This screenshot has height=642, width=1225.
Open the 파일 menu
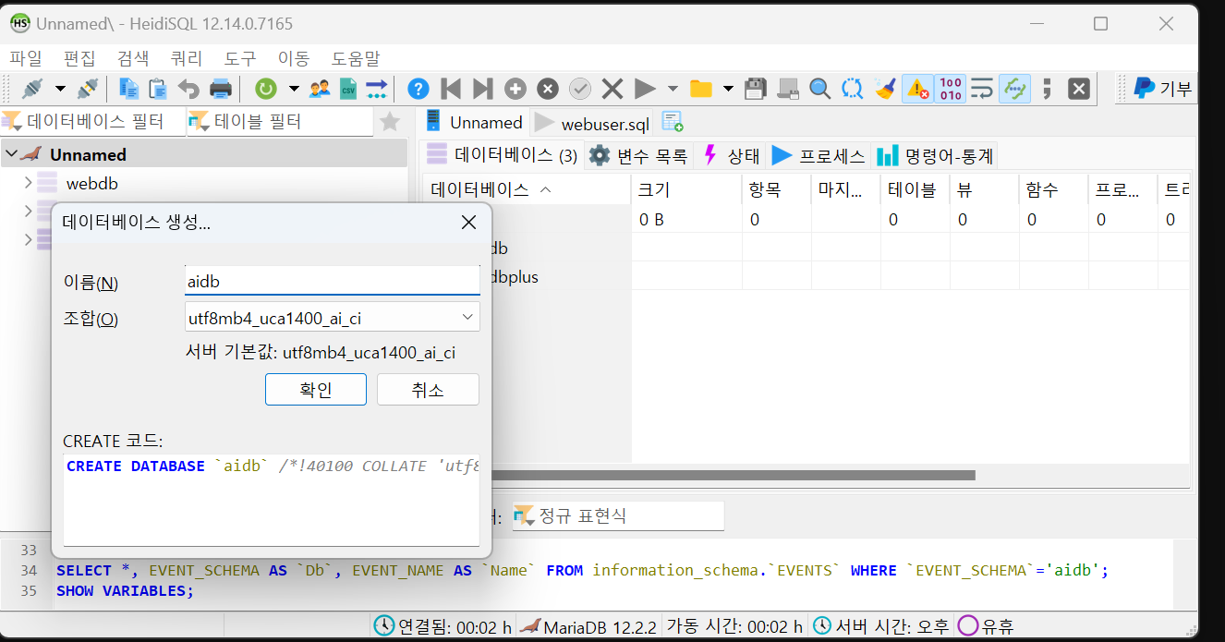click(26, 57)
